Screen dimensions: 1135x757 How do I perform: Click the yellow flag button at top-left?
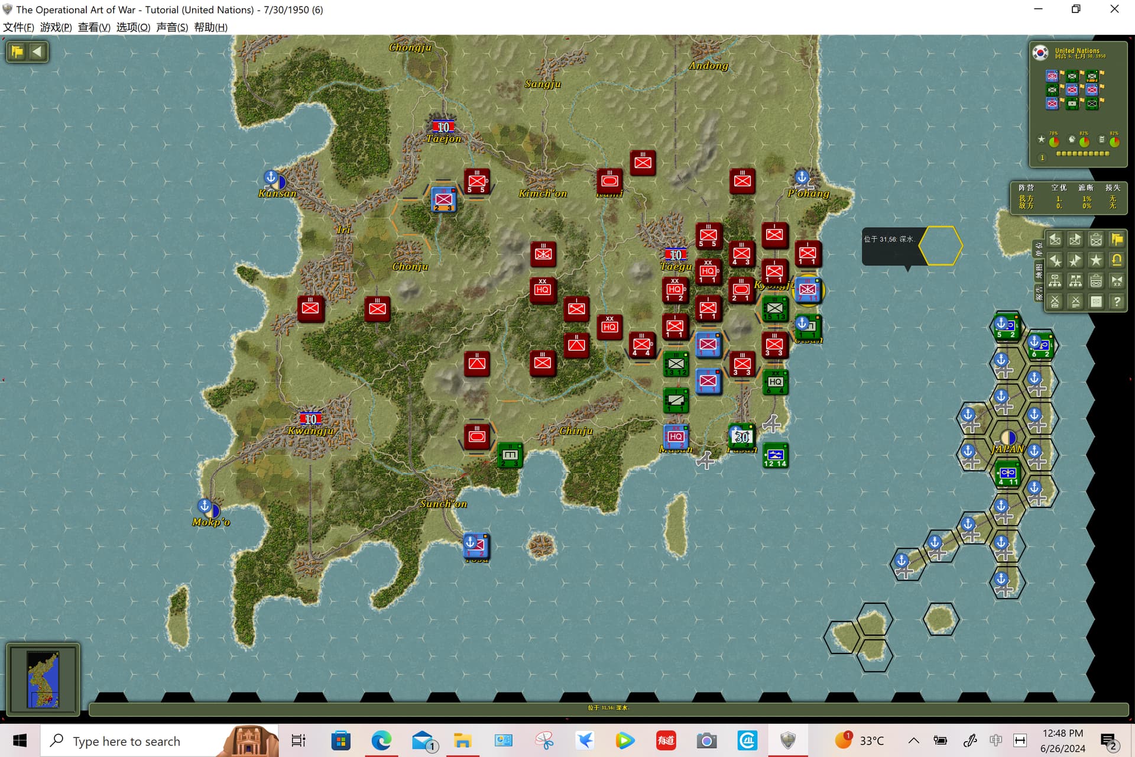click(x=17, y=51)
